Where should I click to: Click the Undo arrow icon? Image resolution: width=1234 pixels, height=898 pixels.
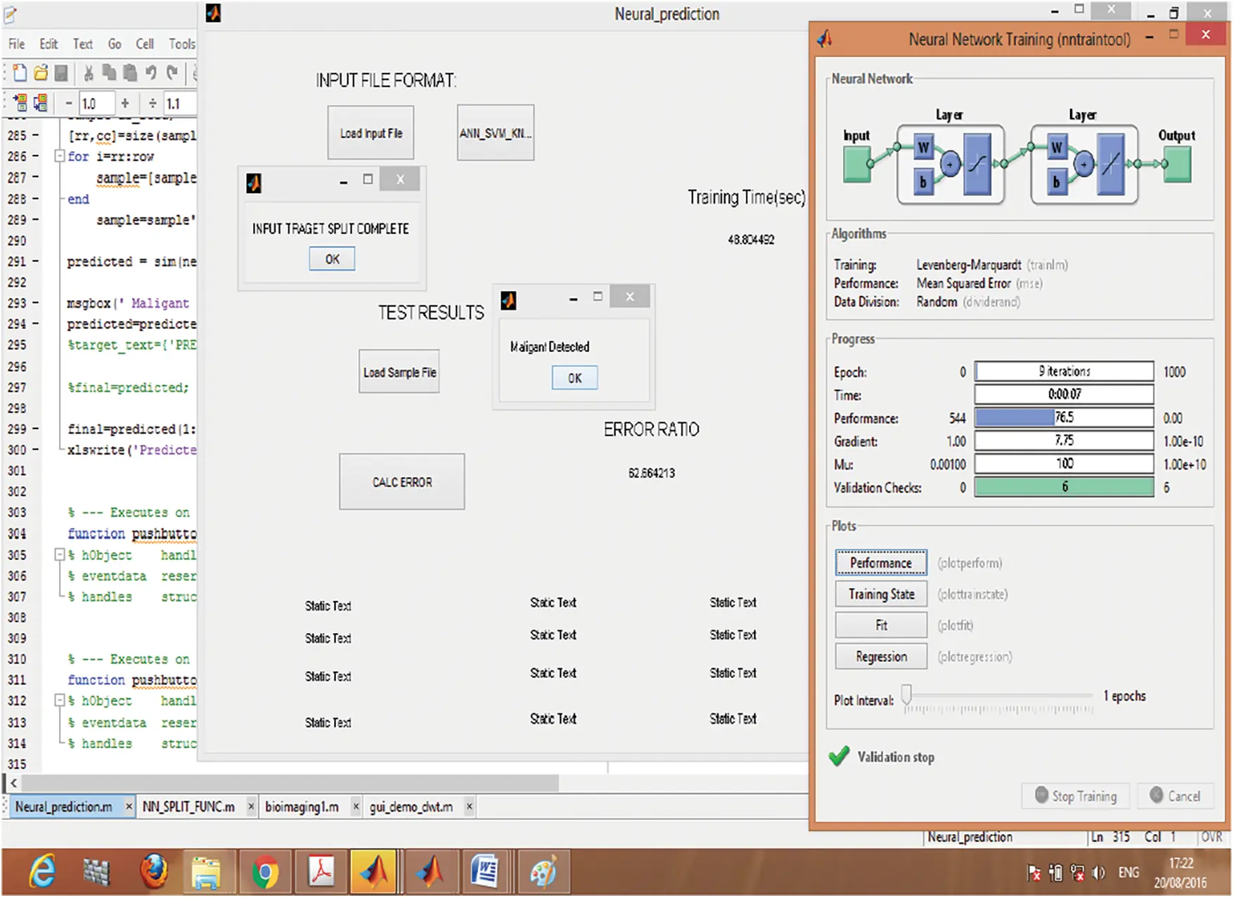150,73
